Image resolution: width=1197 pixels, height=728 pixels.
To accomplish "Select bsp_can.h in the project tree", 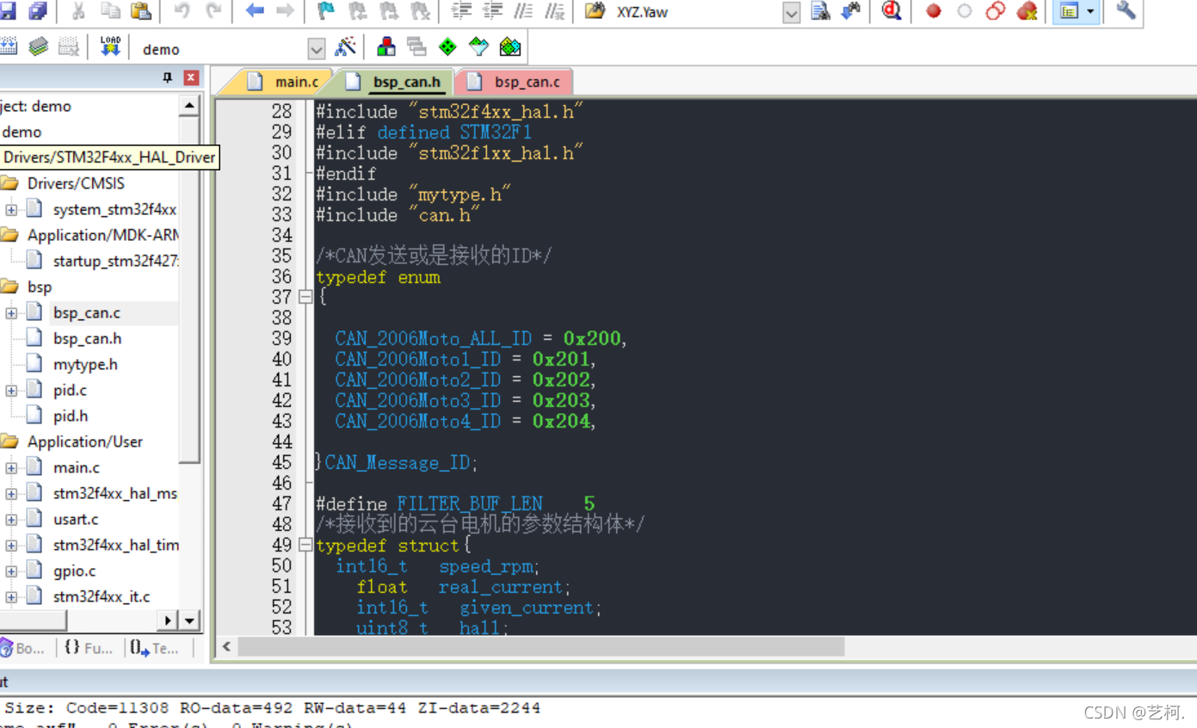I will [x=86, y=338].
